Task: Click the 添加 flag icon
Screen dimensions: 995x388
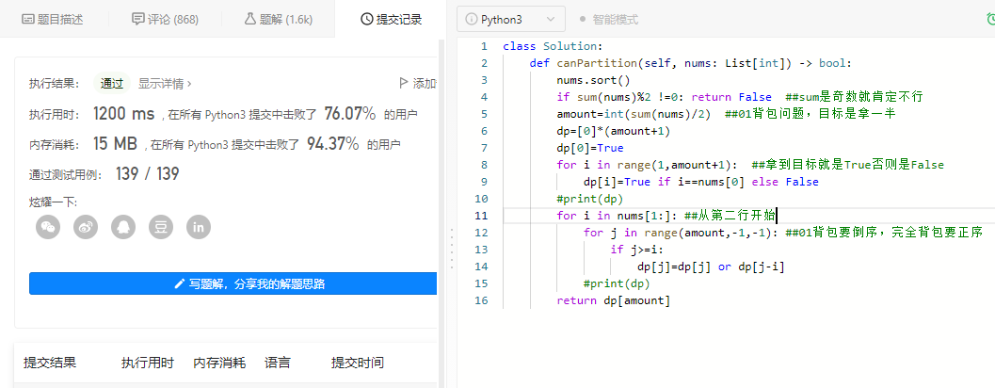Action: click(405, 83)
